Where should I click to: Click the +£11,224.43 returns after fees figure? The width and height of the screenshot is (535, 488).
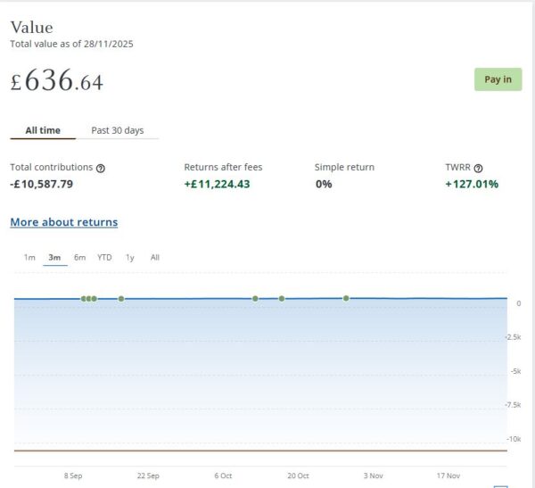pos(217,185)
